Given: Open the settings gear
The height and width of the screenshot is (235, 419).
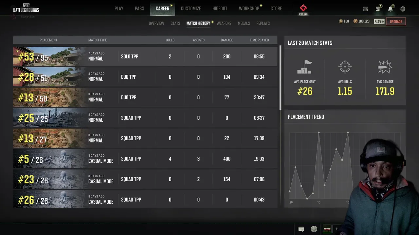Looking at the screenshot, I should pos(403,9).
